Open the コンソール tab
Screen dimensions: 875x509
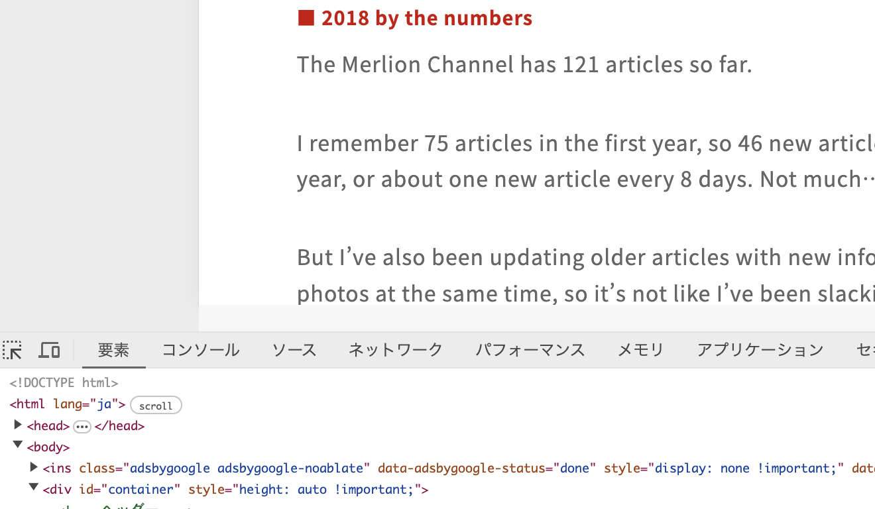coord(201,350)
